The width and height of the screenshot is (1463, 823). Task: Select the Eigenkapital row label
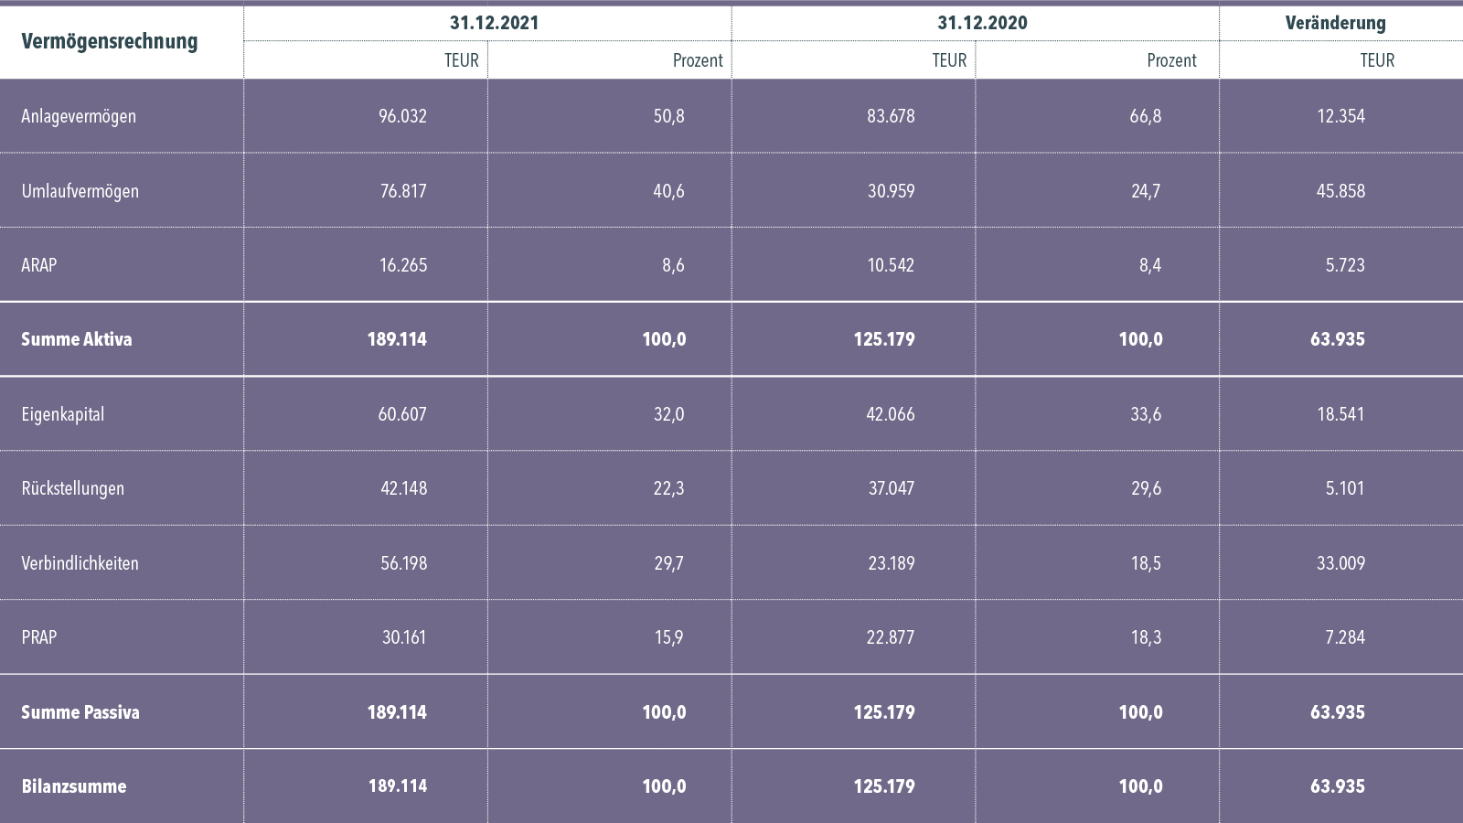pyautogui.click(x=62, y=414)
